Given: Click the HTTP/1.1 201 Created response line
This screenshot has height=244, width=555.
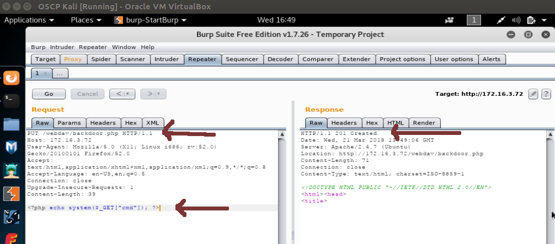Looking at the screenshot, I should (x=339, y=133).
